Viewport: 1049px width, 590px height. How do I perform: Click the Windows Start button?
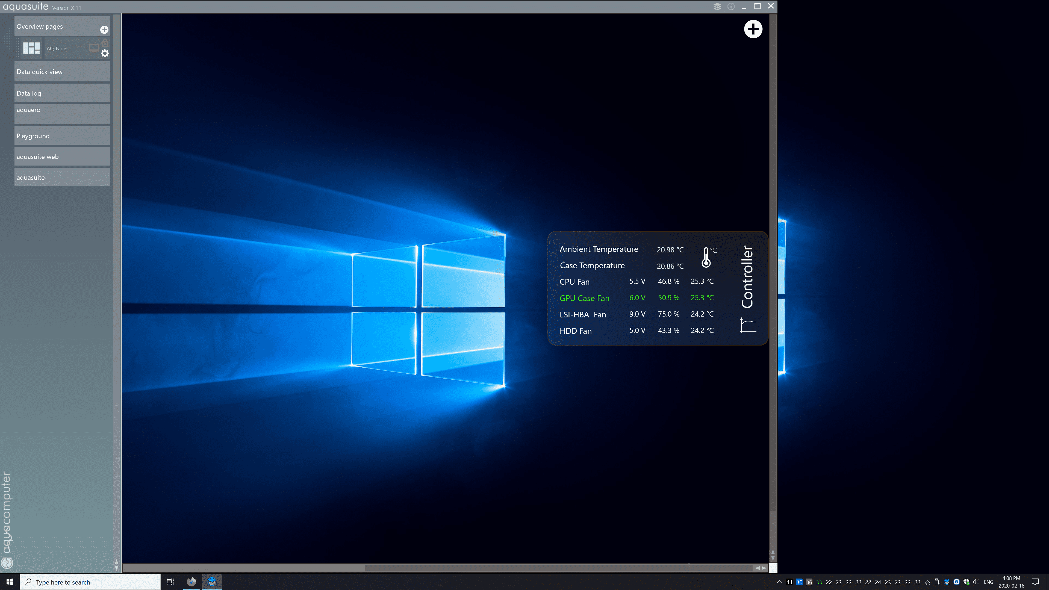(10, 582)
